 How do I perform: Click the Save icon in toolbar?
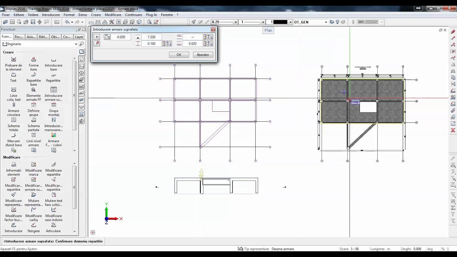[x=33, y=22]
